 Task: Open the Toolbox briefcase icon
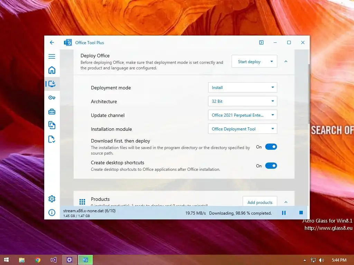(52, 111)
